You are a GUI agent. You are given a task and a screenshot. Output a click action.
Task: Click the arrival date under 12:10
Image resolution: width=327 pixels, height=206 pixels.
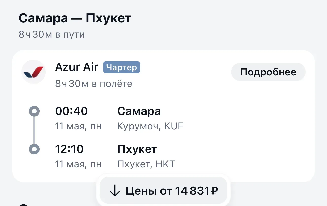pyautogui.click(x=78, y=164)
